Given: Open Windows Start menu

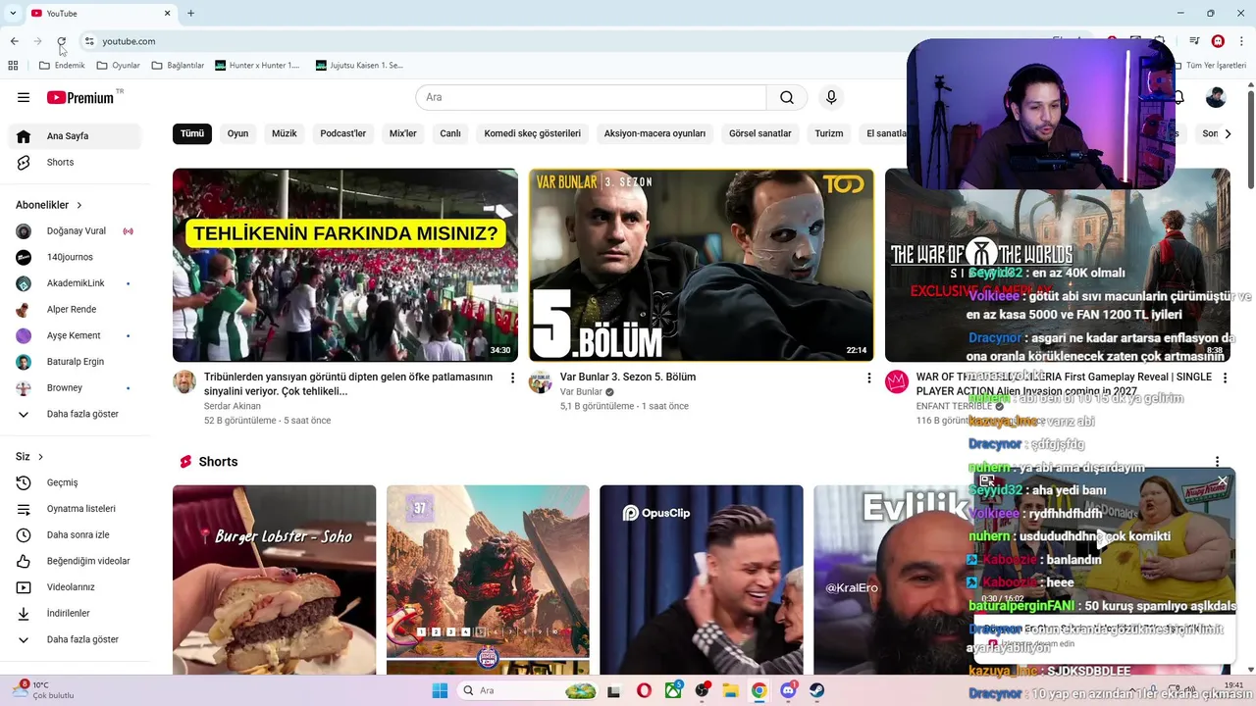Looking at the screenshot, I should 440,690.
